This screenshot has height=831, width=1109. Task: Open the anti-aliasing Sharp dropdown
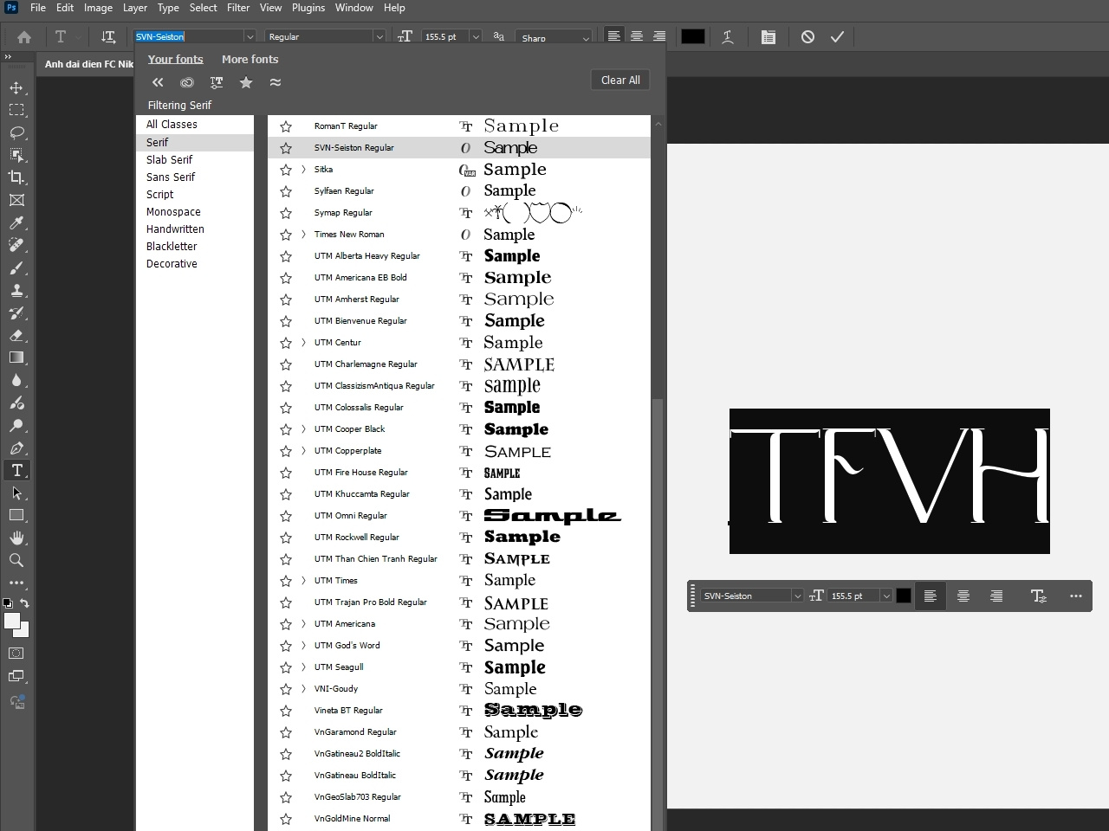586,37
